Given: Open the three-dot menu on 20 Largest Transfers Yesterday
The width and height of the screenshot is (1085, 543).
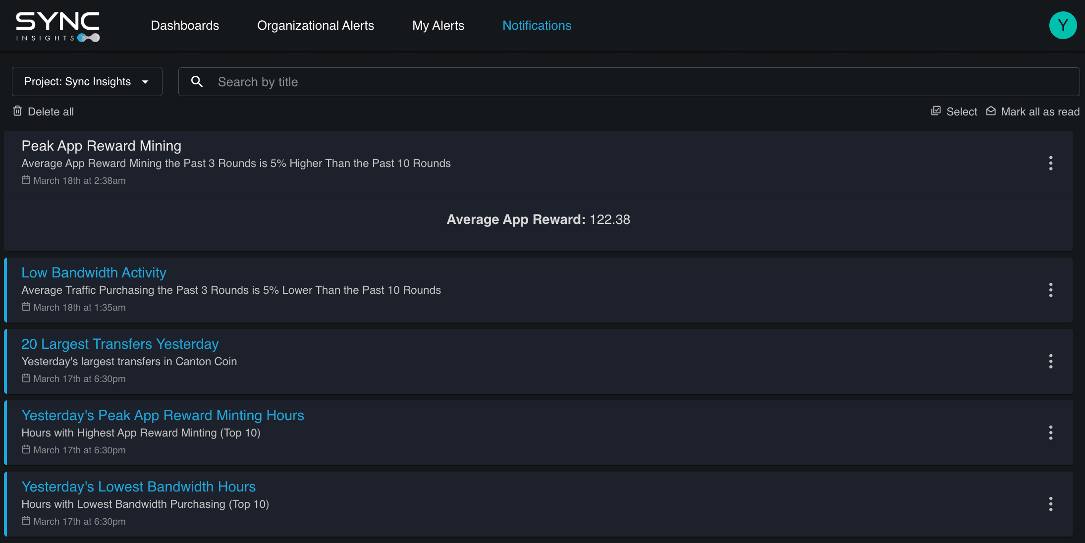Looking at the screenshot, I should (1051, 361).
